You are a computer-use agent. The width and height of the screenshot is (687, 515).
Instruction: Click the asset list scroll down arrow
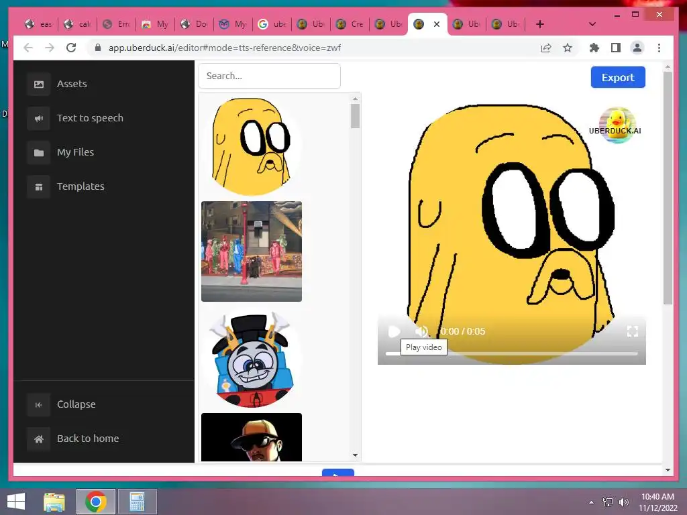tap(356, 455)
